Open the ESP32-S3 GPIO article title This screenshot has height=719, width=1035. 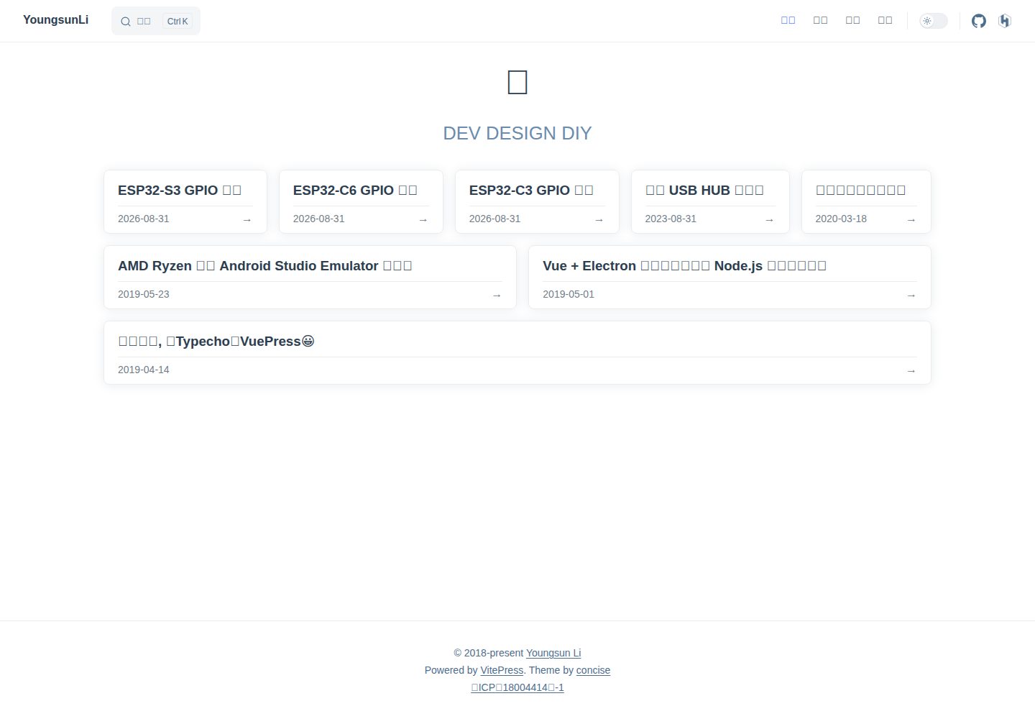[180, 190]
